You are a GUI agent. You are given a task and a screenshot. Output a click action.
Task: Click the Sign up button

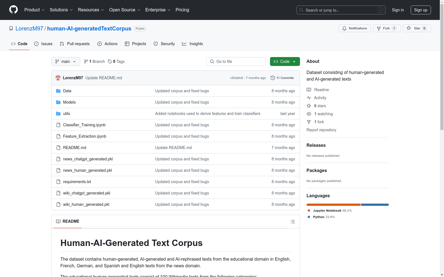tap(421, 10)
